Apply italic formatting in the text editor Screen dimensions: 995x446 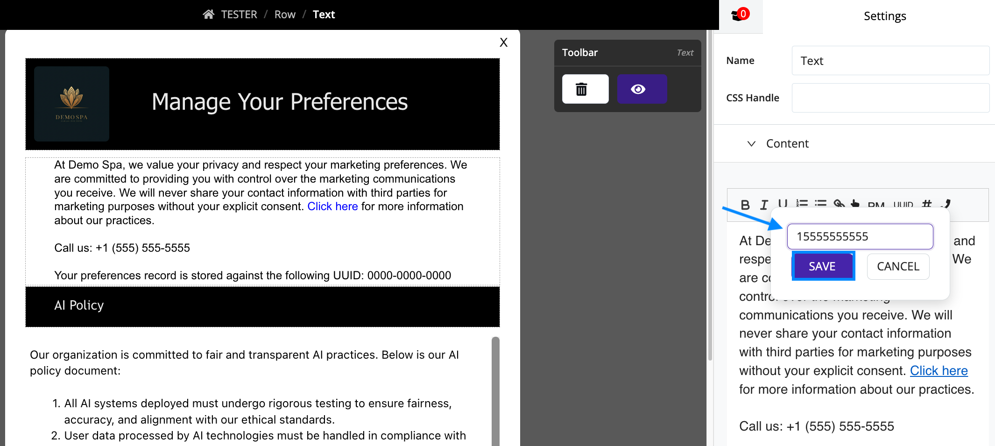pos(764,205)
